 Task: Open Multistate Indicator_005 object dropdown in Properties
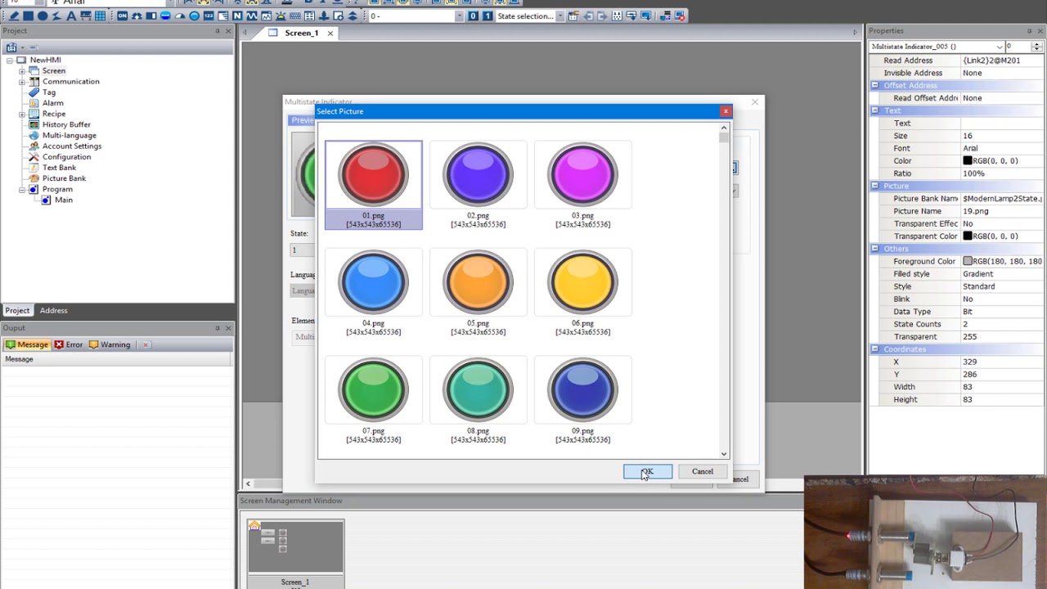(1000, 47)
